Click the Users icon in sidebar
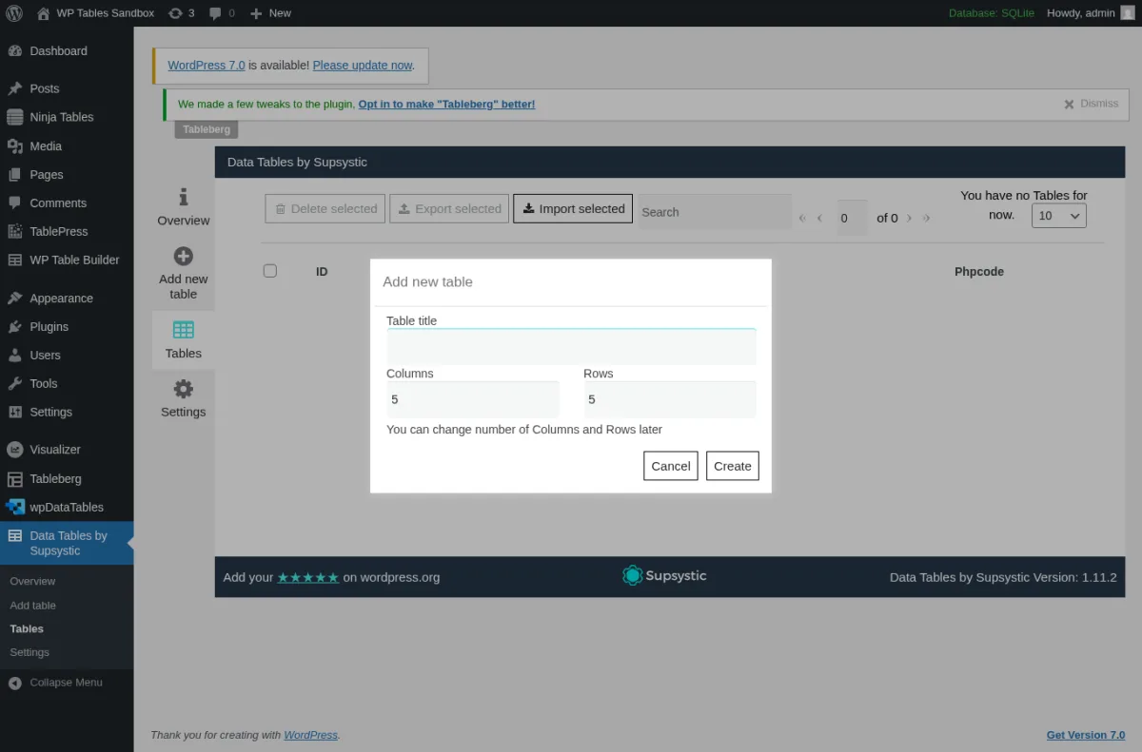Image resolution: width=1142 pixels, height=752 pixels. [x=14, y=356]
